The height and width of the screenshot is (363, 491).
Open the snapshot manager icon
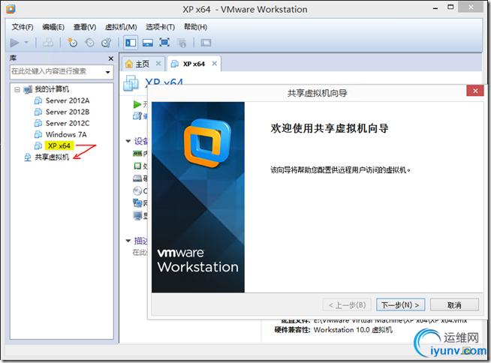[107, 42]
